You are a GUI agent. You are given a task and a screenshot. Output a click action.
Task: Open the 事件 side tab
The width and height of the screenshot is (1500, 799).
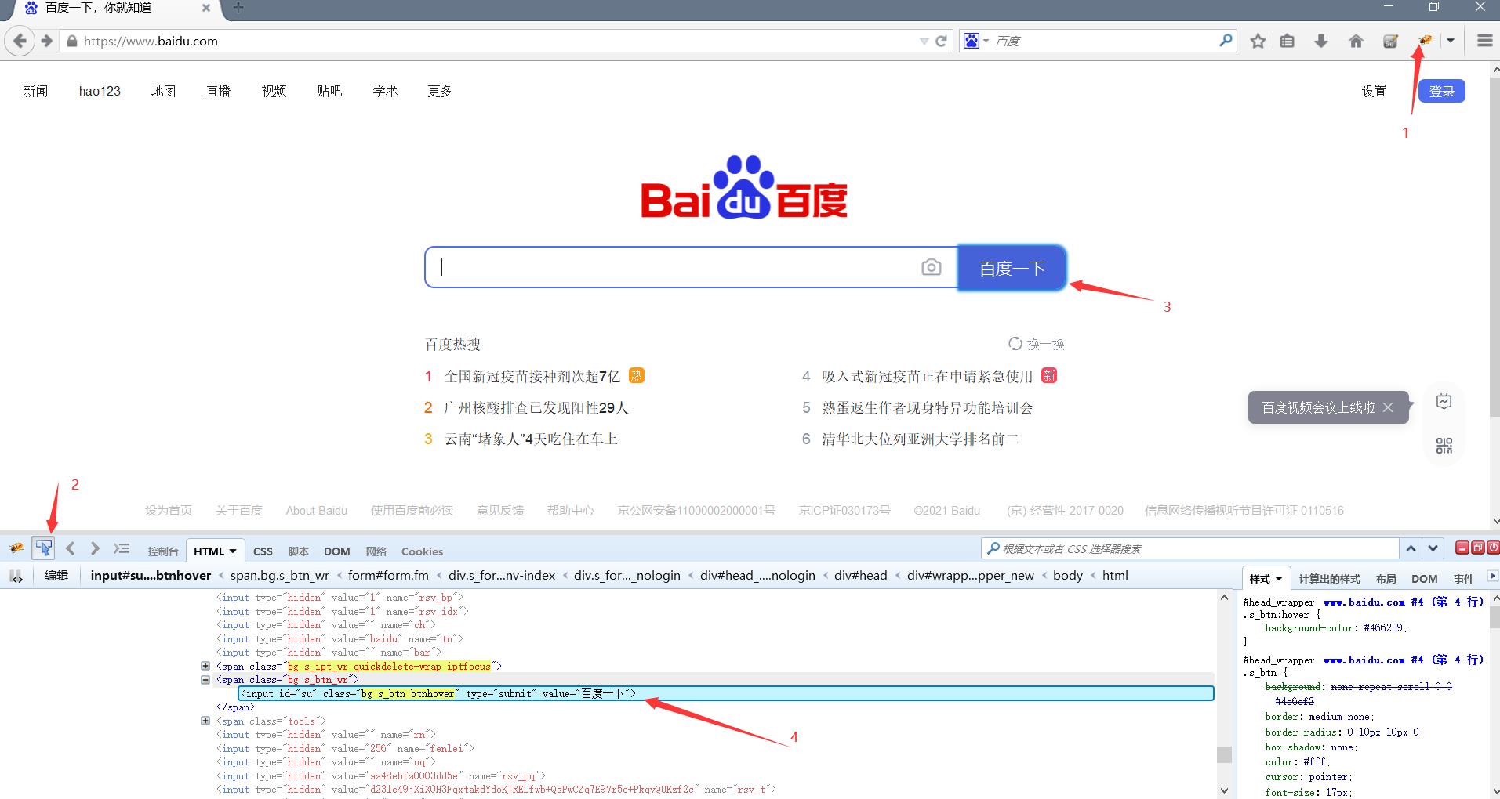click(1463, 579)
